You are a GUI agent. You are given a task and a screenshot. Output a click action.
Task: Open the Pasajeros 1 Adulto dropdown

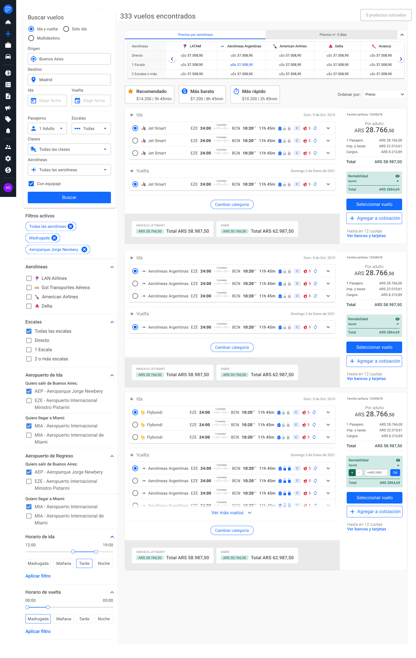pyautogui.click(x=47, y=128)
